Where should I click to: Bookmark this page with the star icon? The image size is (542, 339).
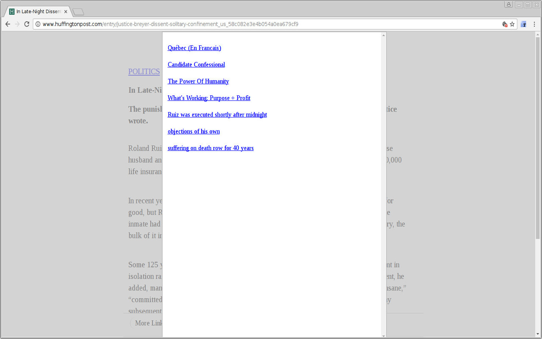[x=512, y=24]
